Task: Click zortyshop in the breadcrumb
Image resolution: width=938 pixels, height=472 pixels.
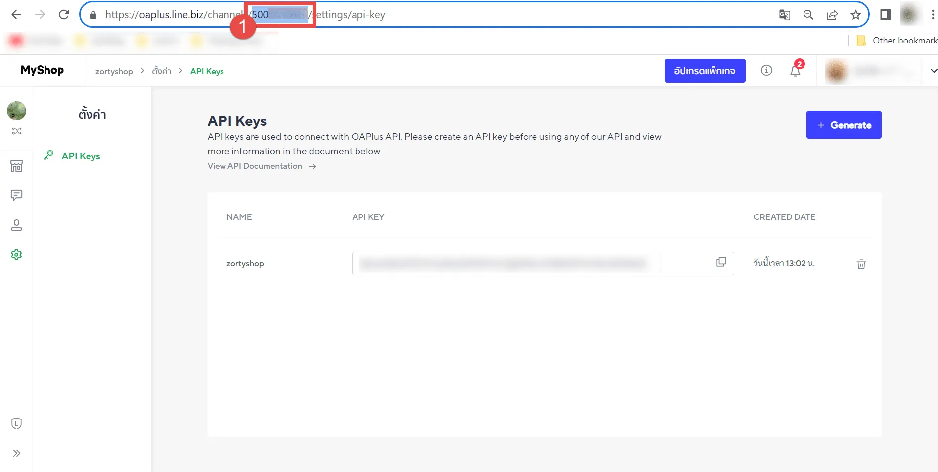Action: tap(114, 72)
